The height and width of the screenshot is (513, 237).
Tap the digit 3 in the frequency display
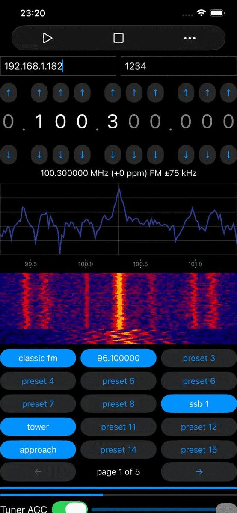(113, 122)
